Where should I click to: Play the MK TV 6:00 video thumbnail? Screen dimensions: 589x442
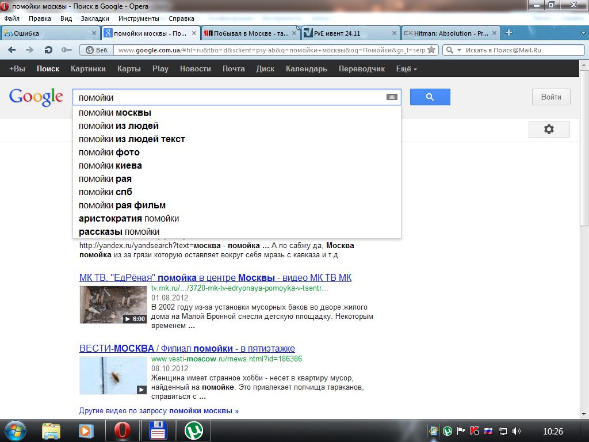pyautogui.click(x=113, y=304)
